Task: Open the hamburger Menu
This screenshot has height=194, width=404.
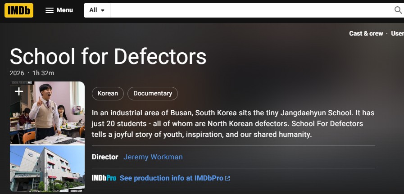Action: coord(59,10)
